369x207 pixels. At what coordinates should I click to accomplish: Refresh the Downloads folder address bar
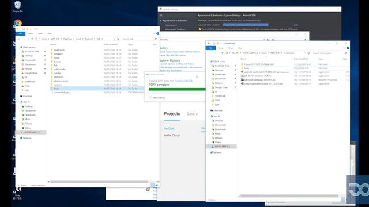[x=308, y=53]
